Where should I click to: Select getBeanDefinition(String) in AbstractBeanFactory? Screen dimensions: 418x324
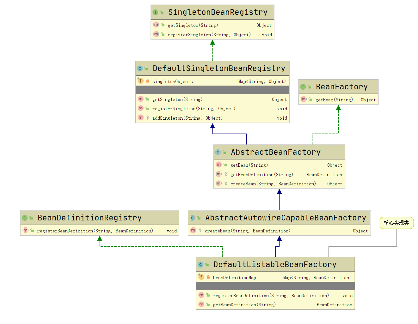262,175
